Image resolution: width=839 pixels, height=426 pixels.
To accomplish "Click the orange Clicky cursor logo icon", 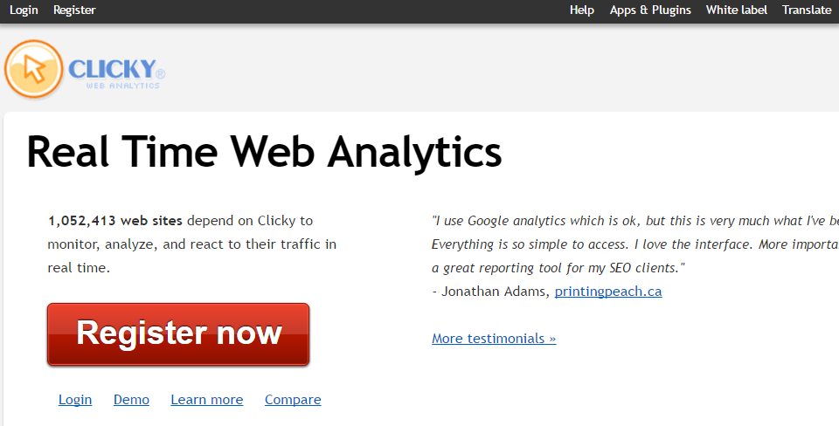I will pos(34,70).
